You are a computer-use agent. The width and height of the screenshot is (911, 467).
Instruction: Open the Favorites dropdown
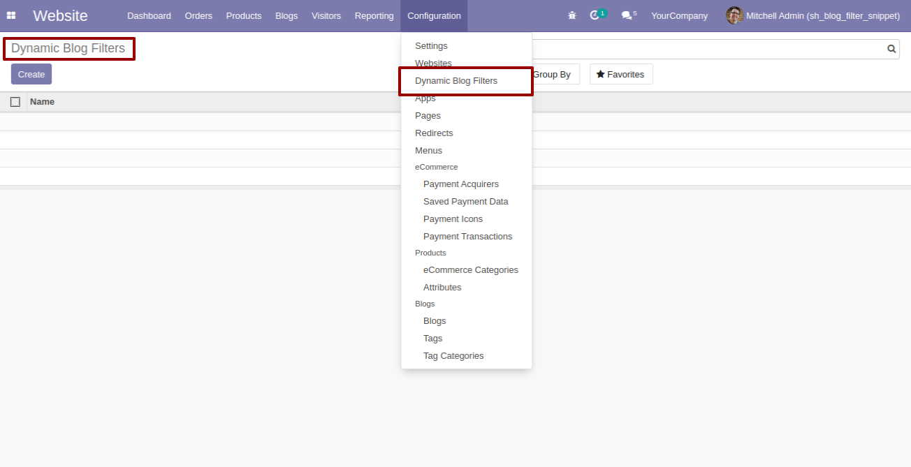[621, 74]
